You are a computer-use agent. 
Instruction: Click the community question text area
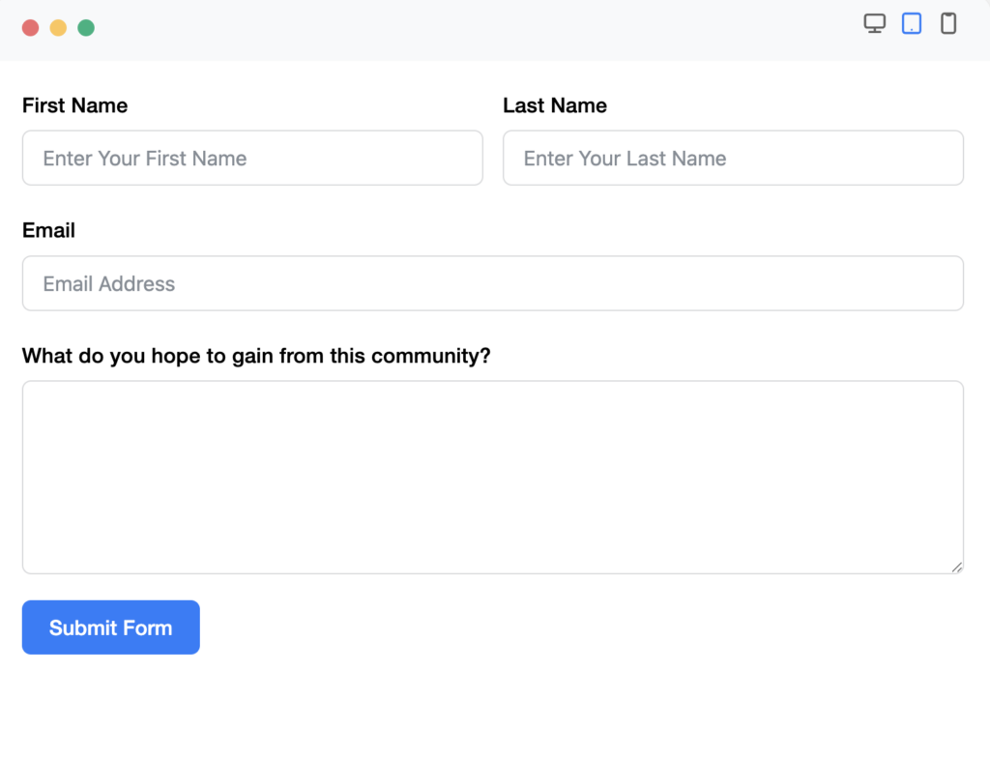[x=492, y=474]
